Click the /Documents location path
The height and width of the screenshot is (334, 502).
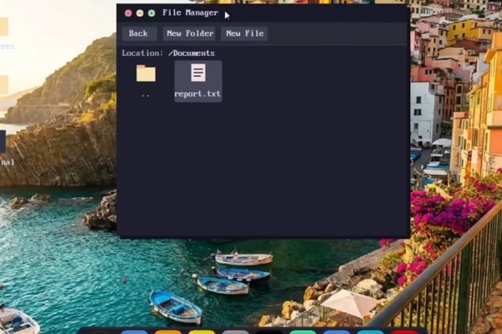click(192, 53)
